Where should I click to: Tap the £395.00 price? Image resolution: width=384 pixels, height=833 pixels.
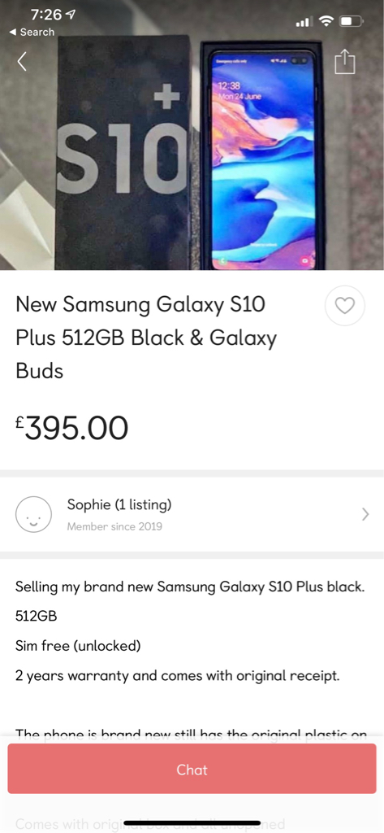pos(71,428)
